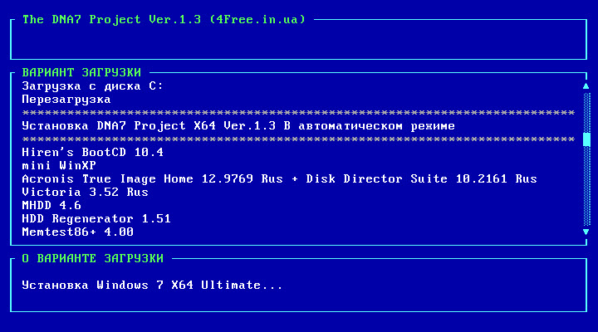Image resolution: width=598 pixels, height=332 pixels.
Task: Select Memtest86+ 4.00 memory test
Action: [x=77, y=232]
